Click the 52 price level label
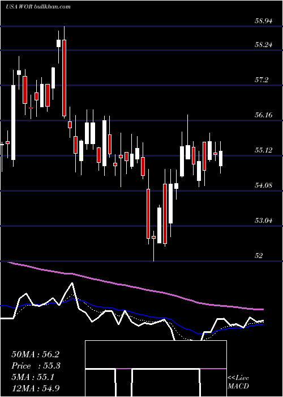283x397 pixels. point(259,255)
